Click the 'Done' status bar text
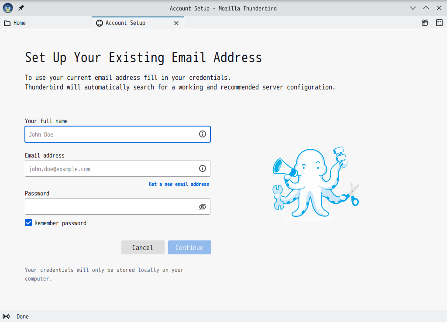Viewport: 447px width, 322px height. 23,316
